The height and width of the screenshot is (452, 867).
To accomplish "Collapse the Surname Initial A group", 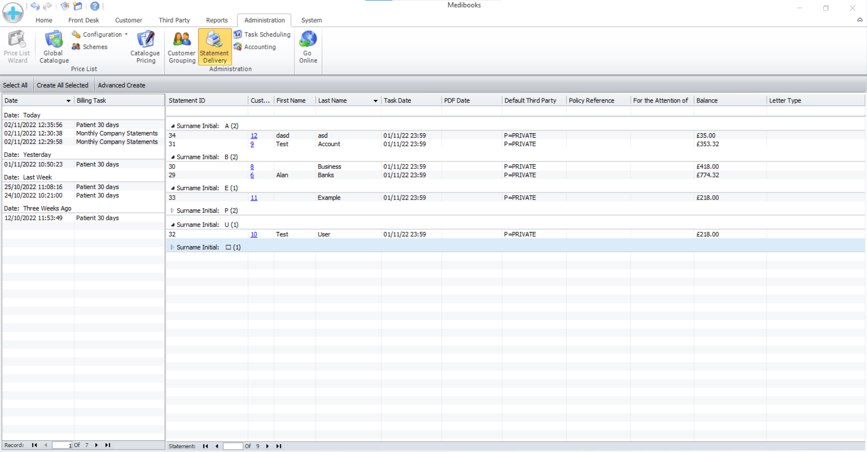I will (172, 126).
